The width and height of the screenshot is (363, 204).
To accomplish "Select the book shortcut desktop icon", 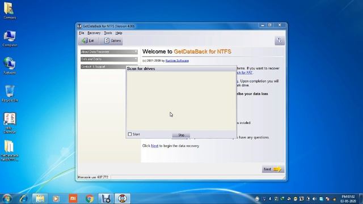I will pos(10,123).
